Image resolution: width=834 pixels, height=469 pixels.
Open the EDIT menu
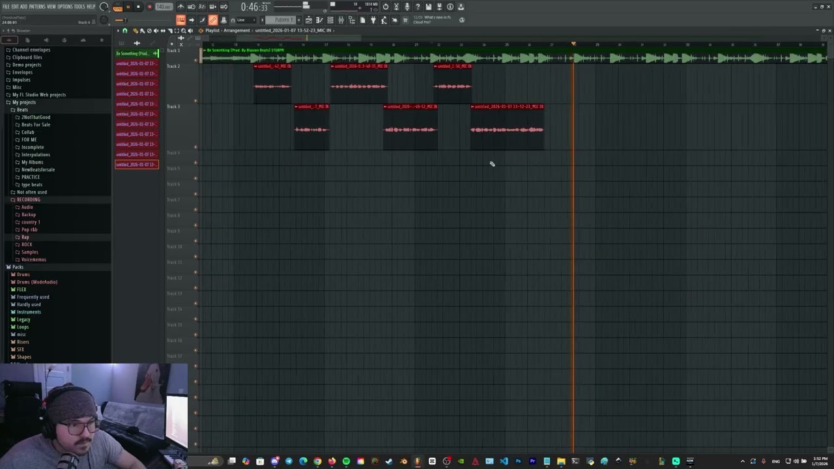pyautogui.click(x=15, y=7)
